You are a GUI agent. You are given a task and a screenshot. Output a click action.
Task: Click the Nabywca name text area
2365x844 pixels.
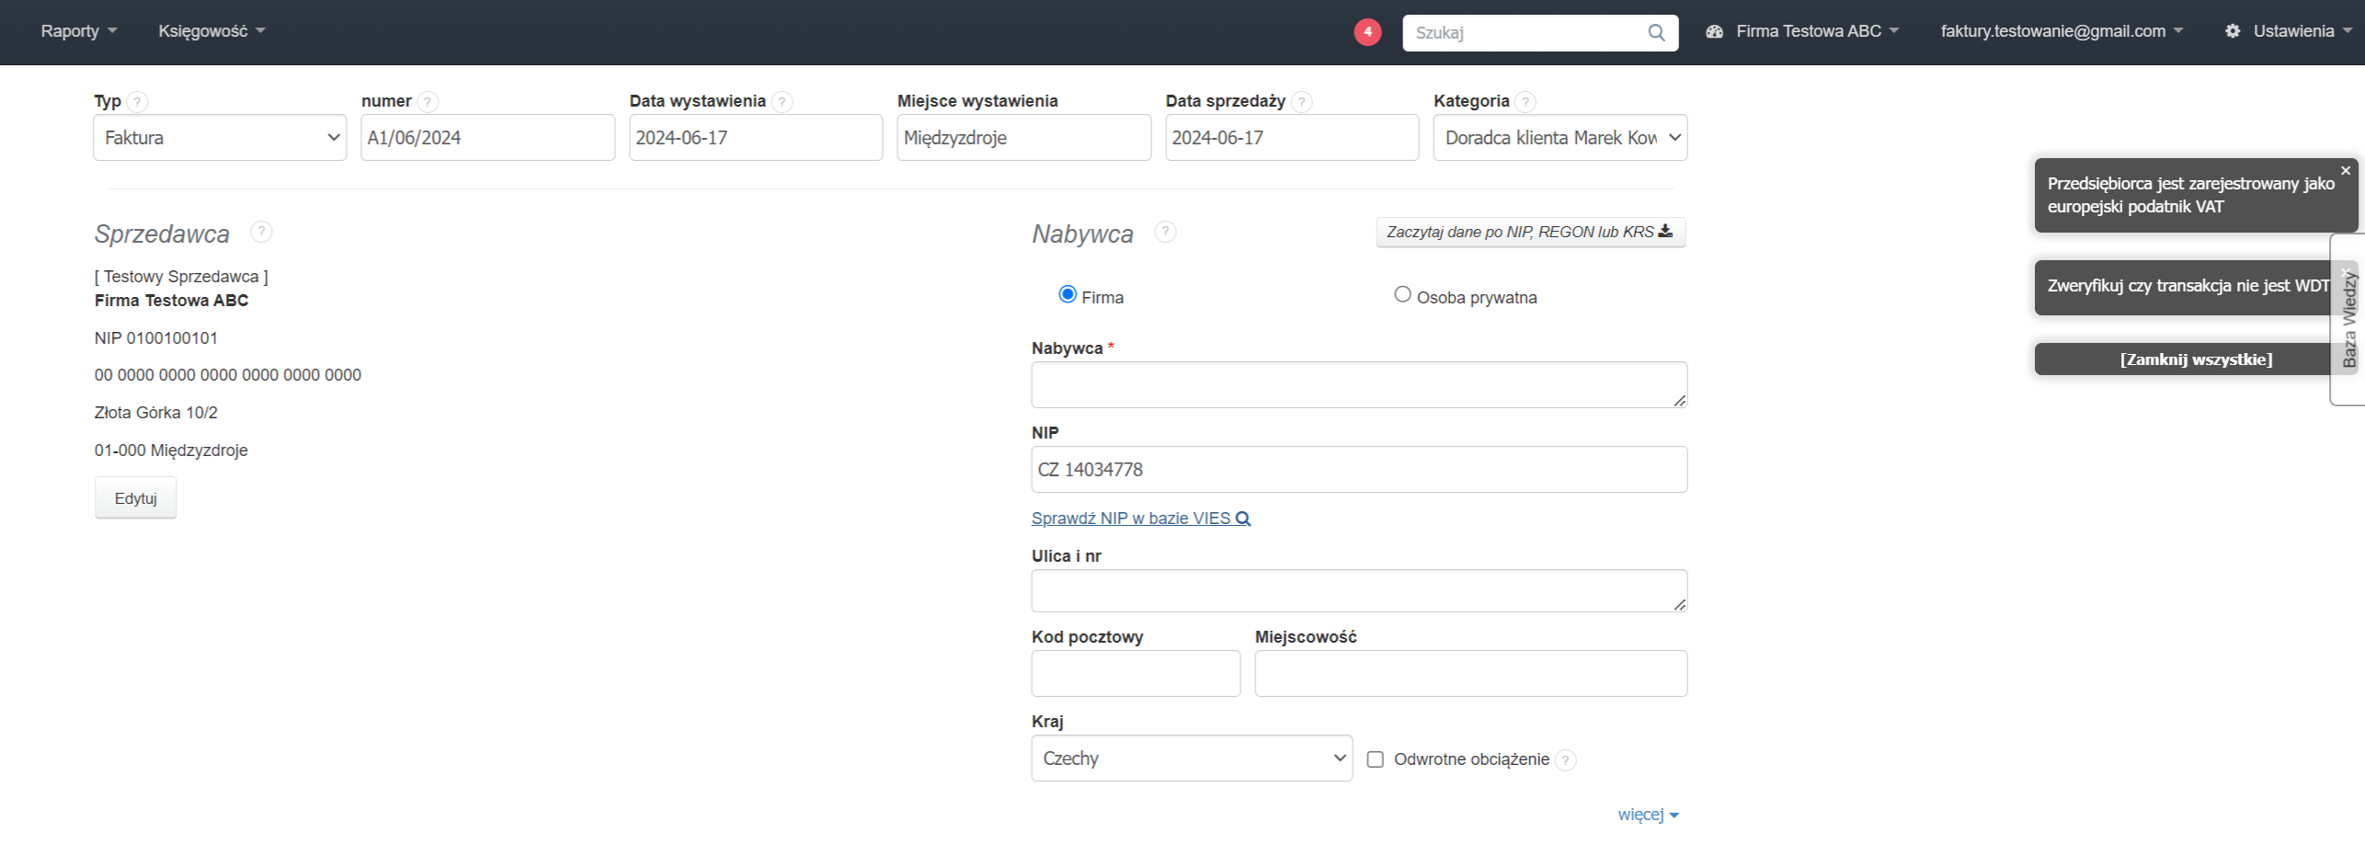pos(1359,385)
